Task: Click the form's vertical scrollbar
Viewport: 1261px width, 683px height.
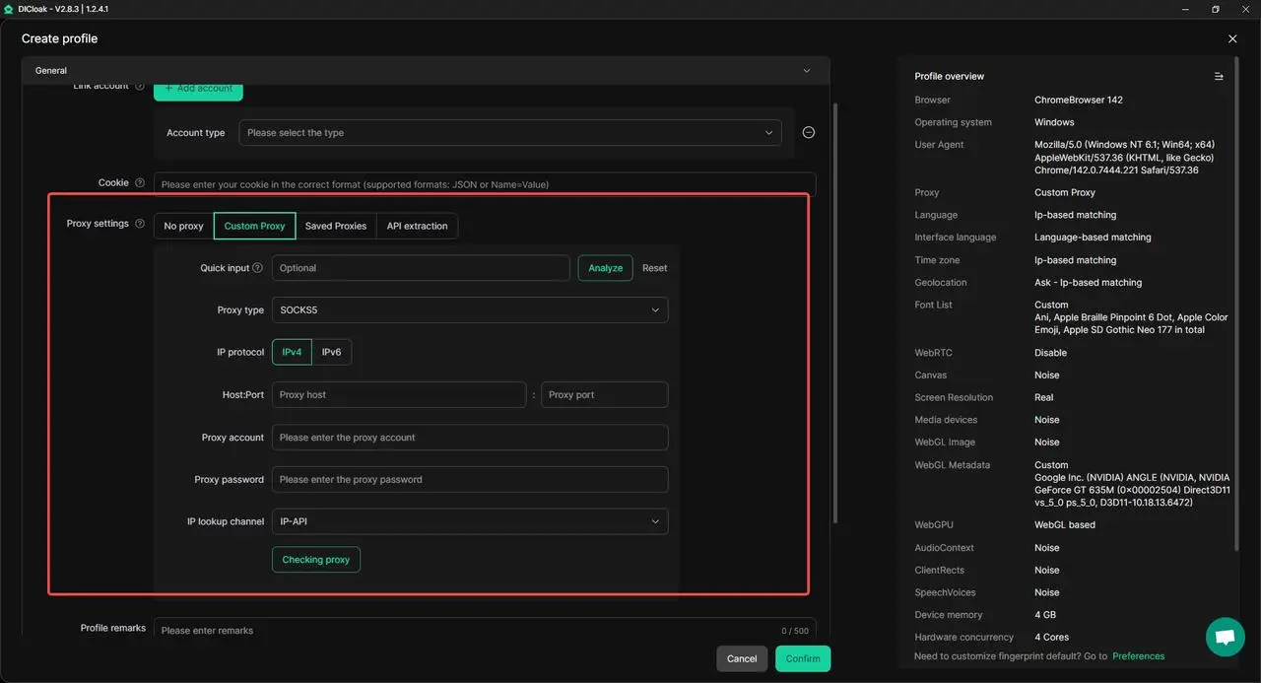Action: pos(835,315)
